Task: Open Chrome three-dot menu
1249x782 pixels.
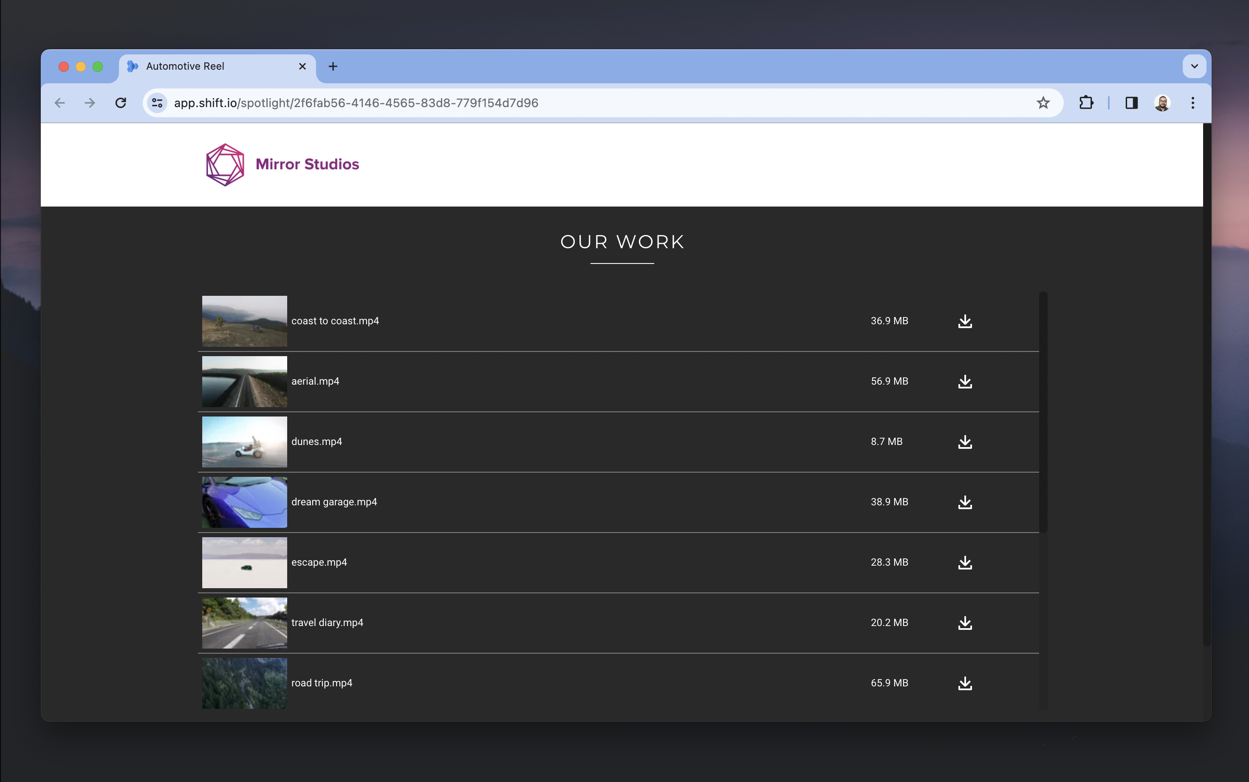Action: tap(1192, 103)
